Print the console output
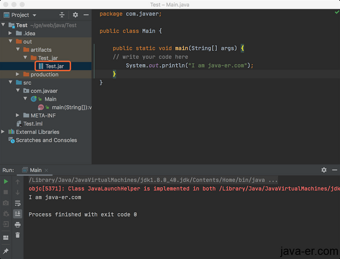This screenshot has width=340, height=259. pos(17,224)
